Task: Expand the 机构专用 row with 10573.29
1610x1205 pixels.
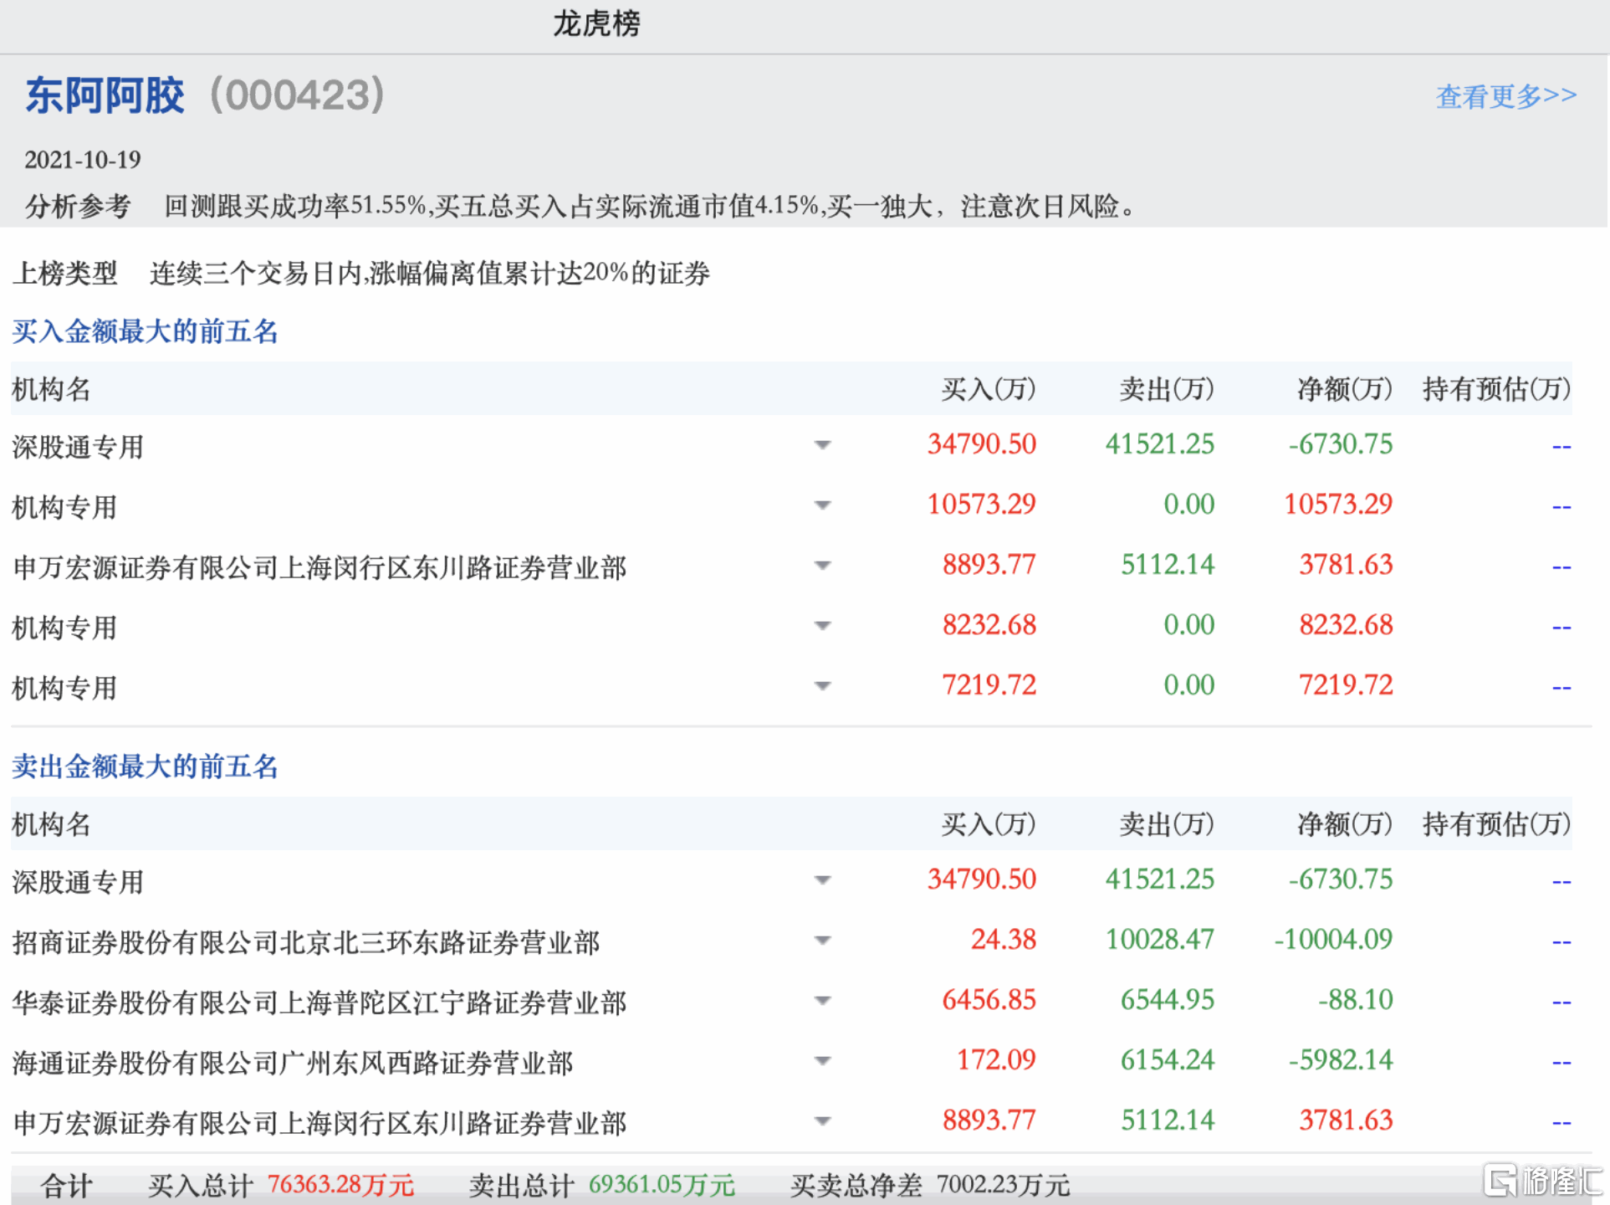Action: 823,505
